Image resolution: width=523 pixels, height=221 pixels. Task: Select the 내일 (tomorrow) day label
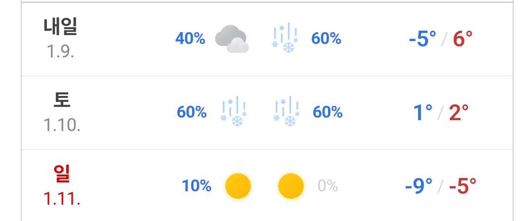pyautogui.click(x=61, y=27)
